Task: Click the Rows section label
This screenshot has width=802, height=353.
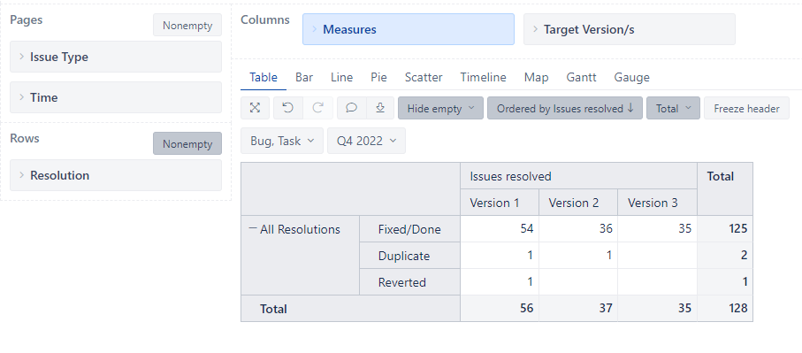Action: coord(25,138)
